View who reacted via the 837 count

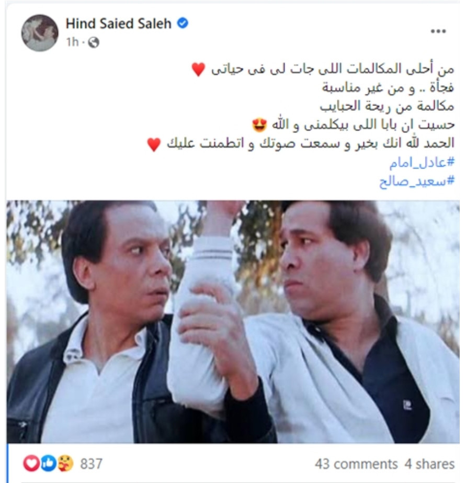pos(91,464)
